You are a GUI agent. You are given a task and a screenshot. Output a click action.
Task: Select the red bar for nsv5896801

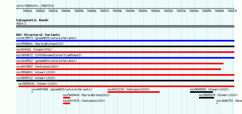coord(125,75)
